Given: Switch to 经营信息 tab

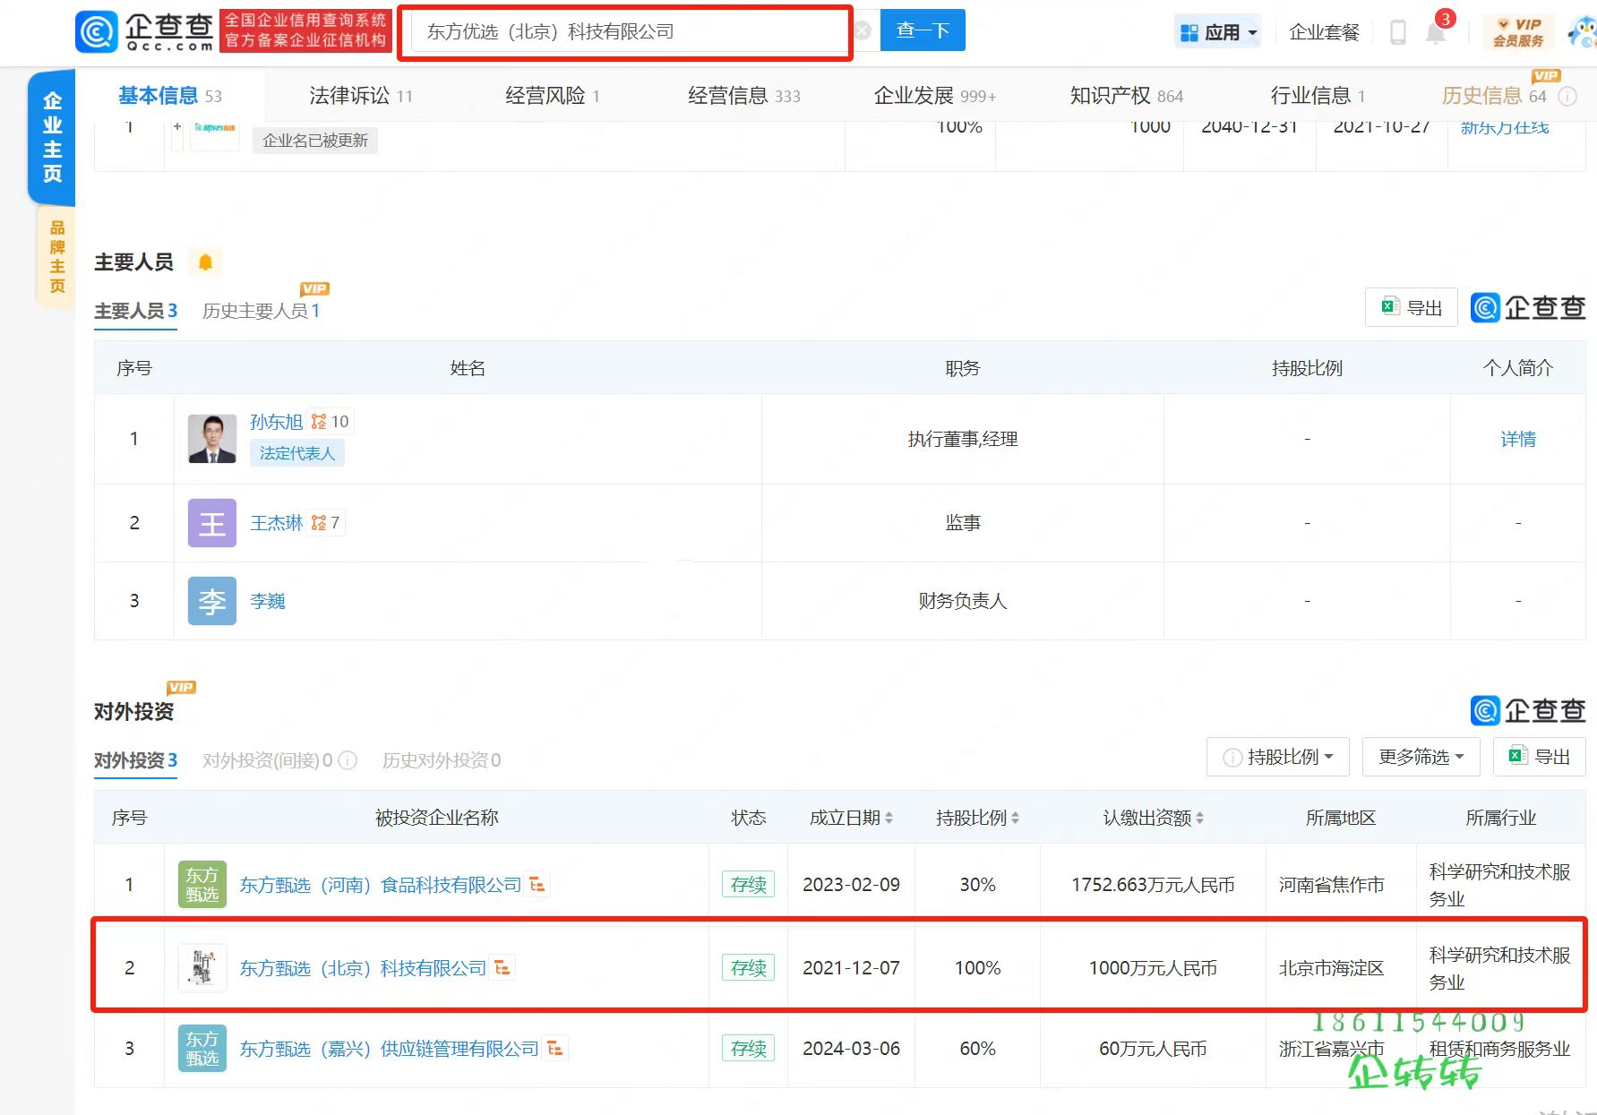Looking at the screenshot, I should pyautogui.click(x=743, y=96).
